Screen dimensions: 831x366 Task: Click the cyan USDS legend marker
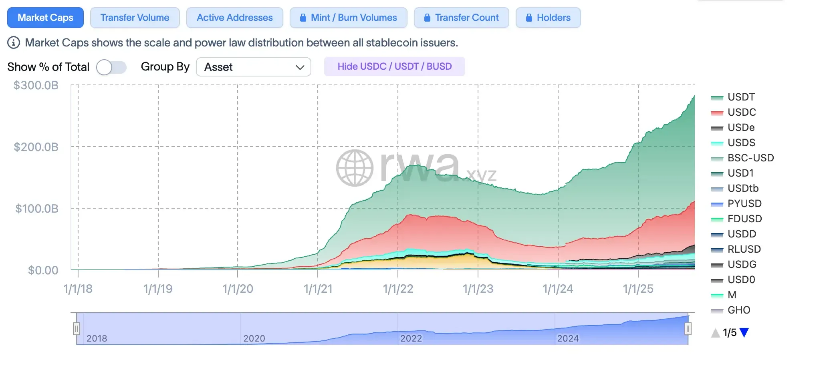tap(717, 143)
